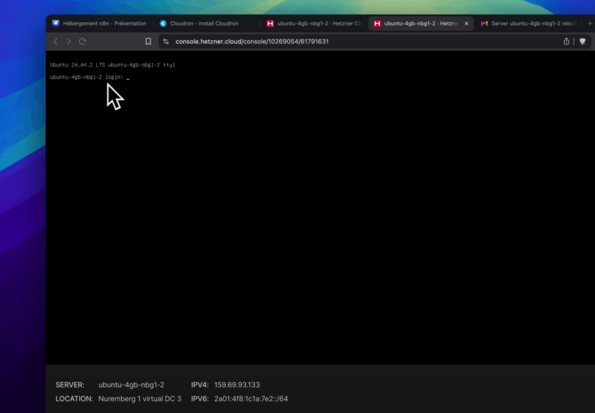Viewport: 595px width, 413px height.
Task: Open site settings icon in address bar
Action: coord(166,41)
